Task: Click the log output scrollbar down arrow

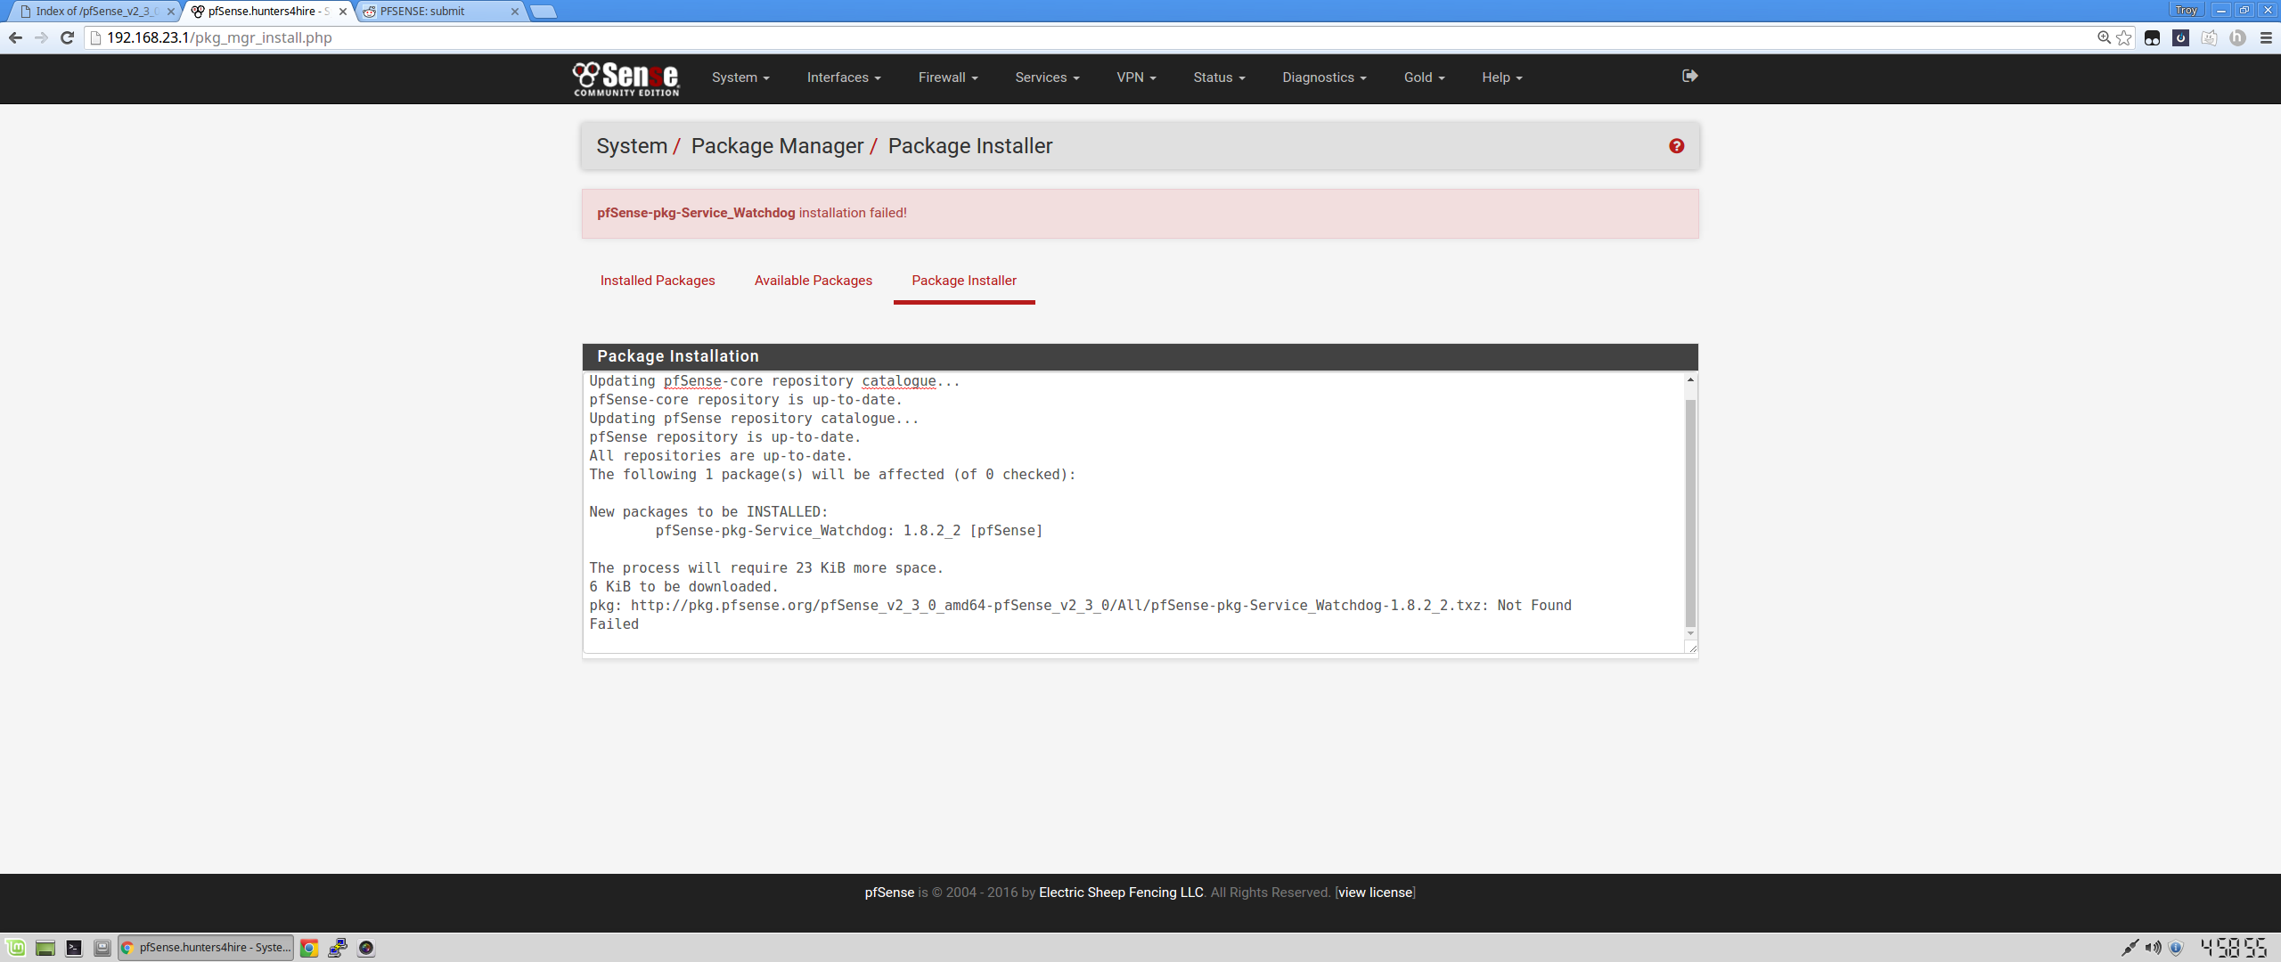Action: [1689, 633]
